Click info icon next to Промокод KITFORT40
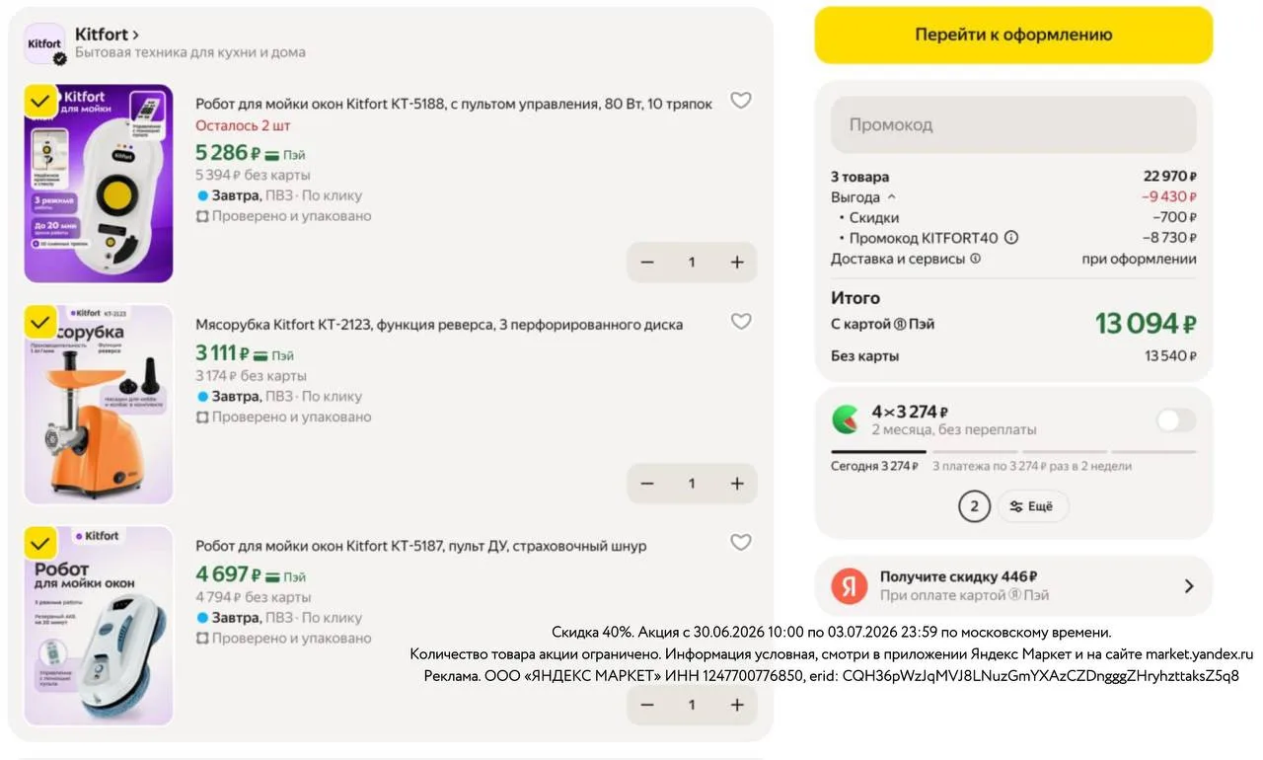1263x760 pixels. [x=1011, y=238]
